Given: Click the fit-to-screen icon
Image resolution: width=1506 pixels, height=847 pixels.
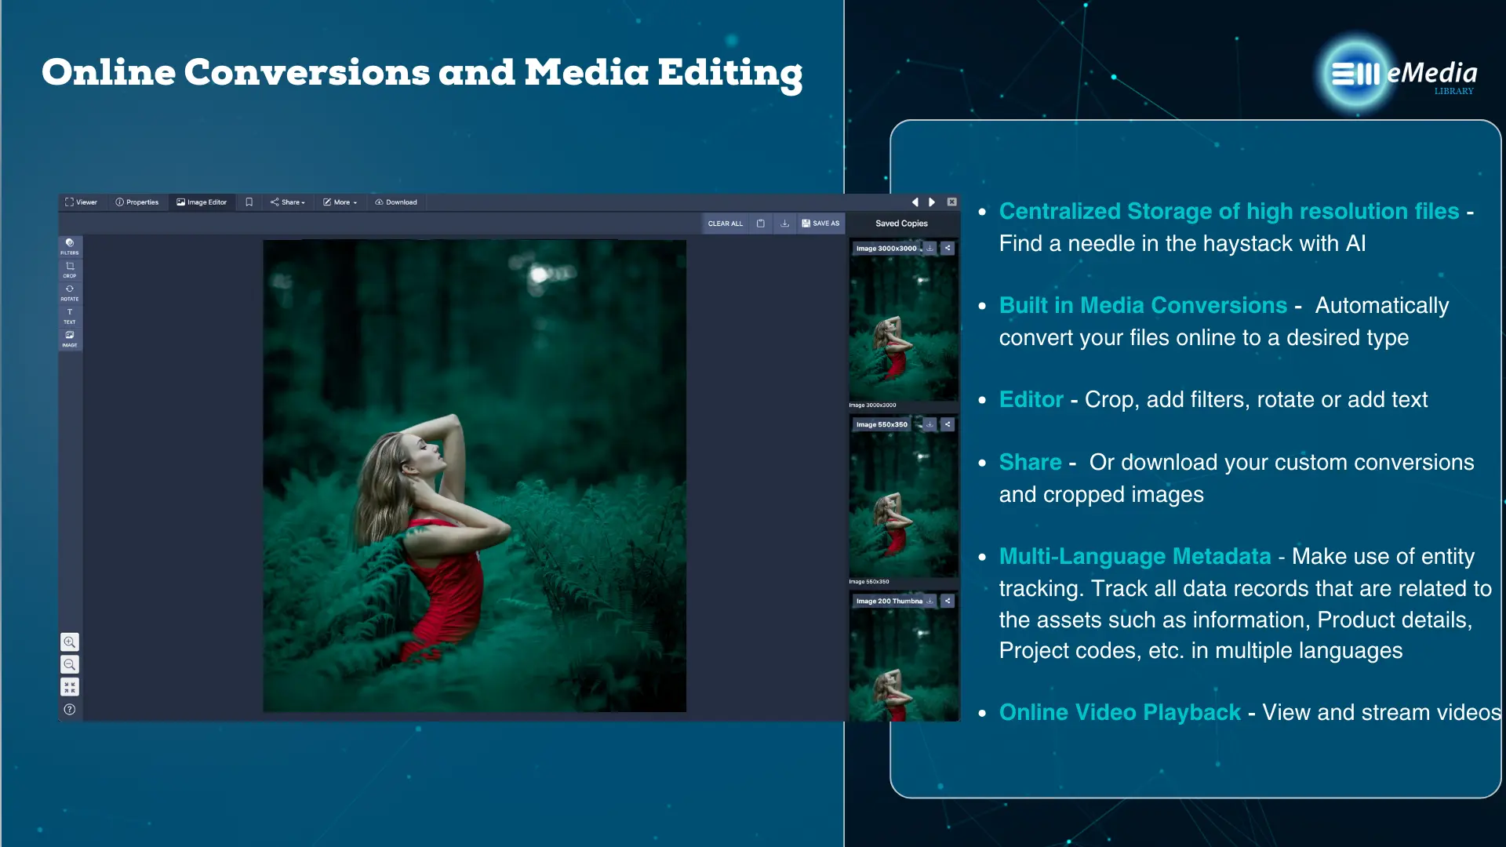Looking at the screenshot, I should tap(70, 687).
